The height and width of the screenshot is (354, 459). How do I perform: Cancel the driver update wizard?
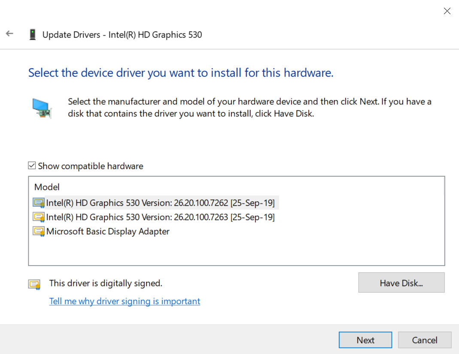424,340
